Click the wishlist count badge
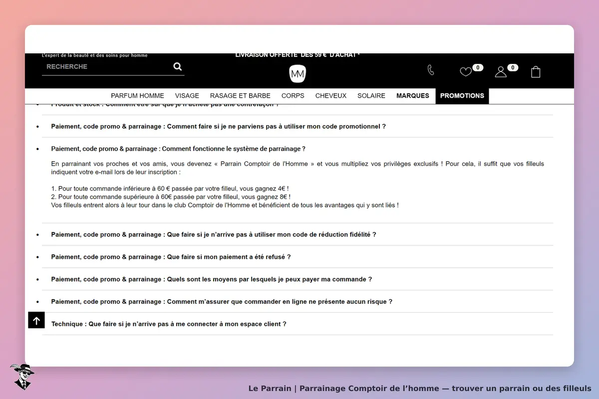Screen dimensions: 599x399 (478, 67)
